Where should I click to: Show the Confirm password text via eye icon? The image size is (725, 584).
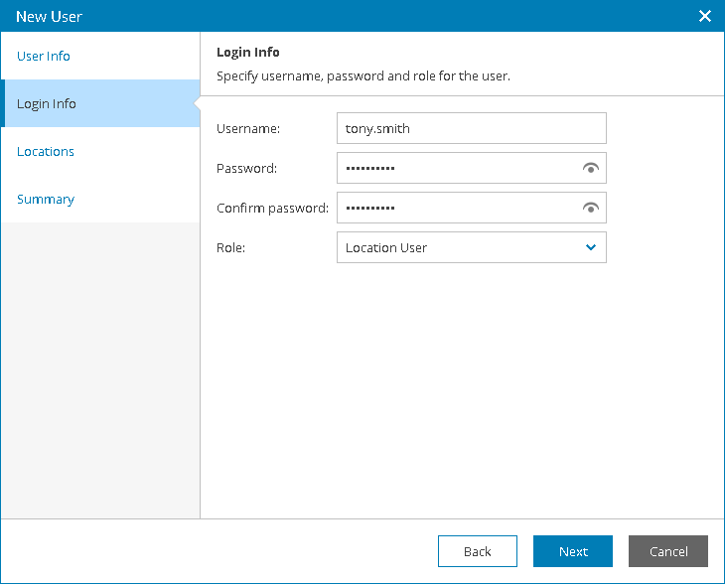(591, 209)
